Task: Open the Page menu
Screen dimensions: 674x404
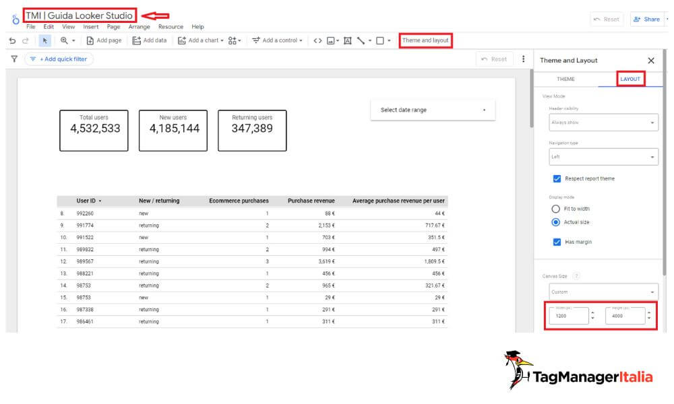Action: [113, 27]
